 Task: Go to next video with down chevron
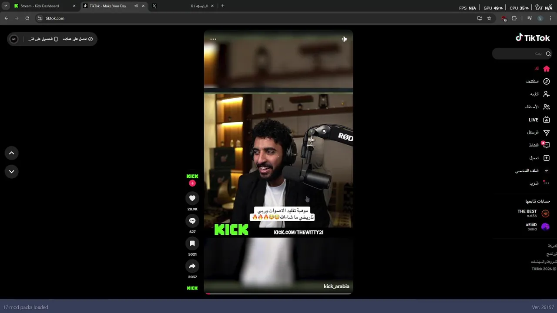pyautogui.click(x=12, y=171)
